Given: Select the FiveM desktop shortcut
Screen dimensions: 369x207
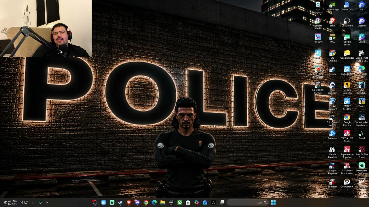Looking at the screenshot, I should 362,135.
